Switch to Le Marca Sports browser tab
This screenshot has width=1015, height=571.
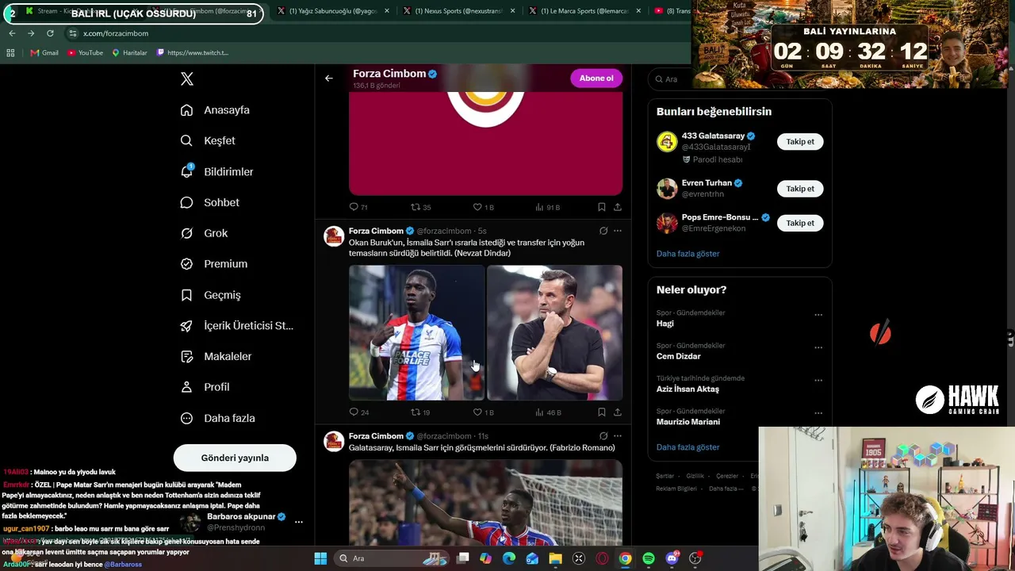pos(587,11)
